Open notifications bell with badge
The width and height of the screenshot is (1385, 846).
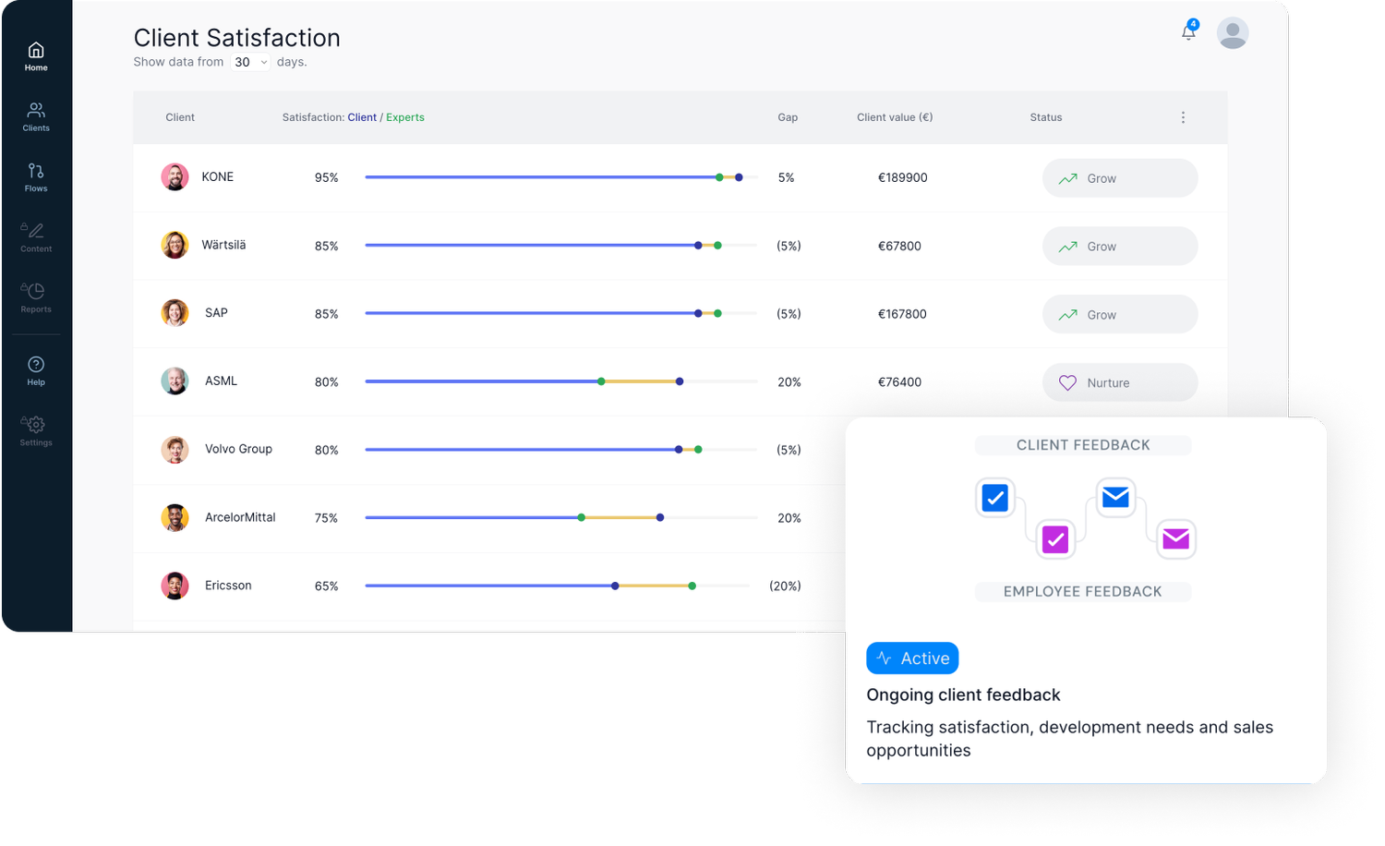pyautogui.click(x=1189, y=30)
